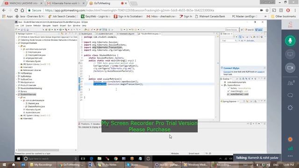Select StudentRetrive.java in Package Explorer

pyautogui.click(x=36, y=106)
